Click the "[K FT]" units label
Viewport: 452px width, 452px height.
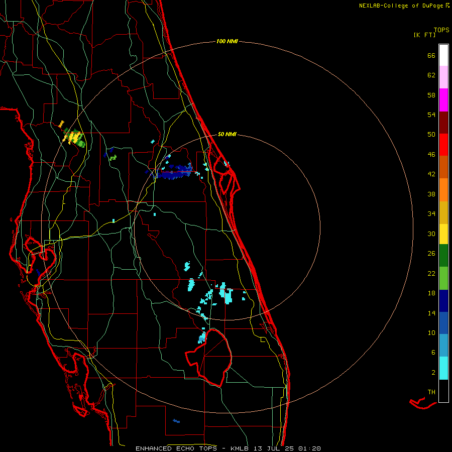click(x=424, y=35)
